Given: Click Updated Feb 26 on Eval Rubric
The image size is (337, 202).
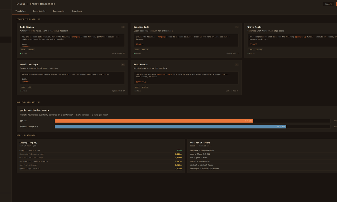Looking at the screenshot, I should point(232,91).
